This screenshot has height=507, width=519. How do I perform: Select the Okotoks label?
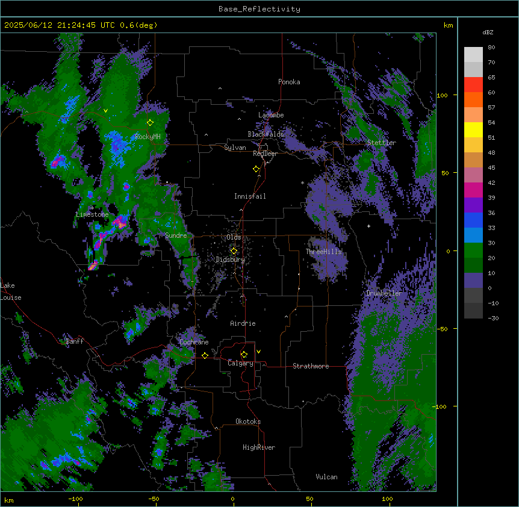coord(248,421)
